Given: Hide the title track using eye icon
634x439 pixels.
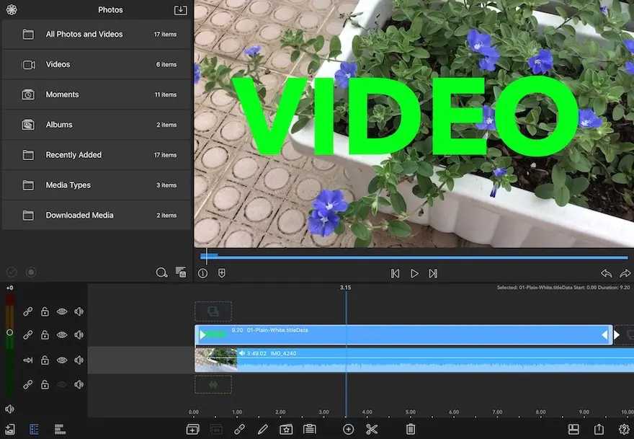Looking at the screenshot, I should (x=62, y=335).
